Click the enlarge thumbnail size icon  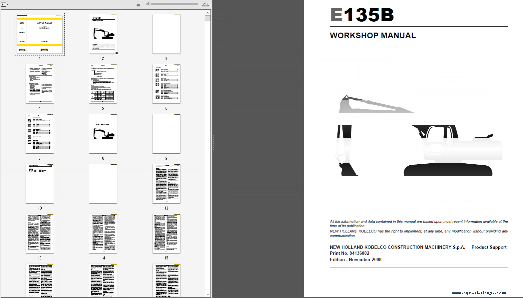206,5
